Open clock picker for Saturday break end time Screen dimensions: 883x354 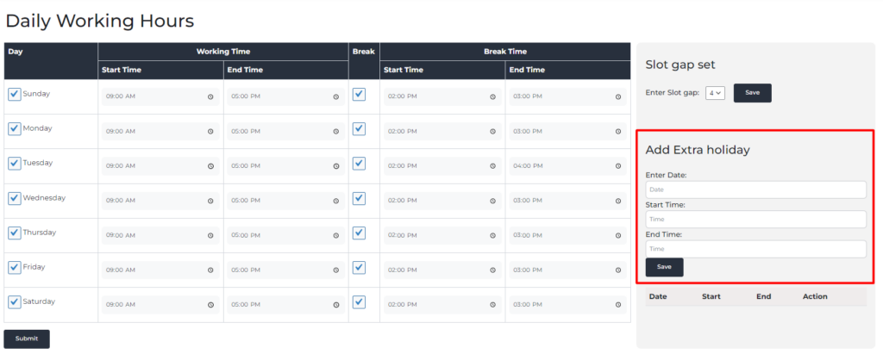click(x=618, y=304)
